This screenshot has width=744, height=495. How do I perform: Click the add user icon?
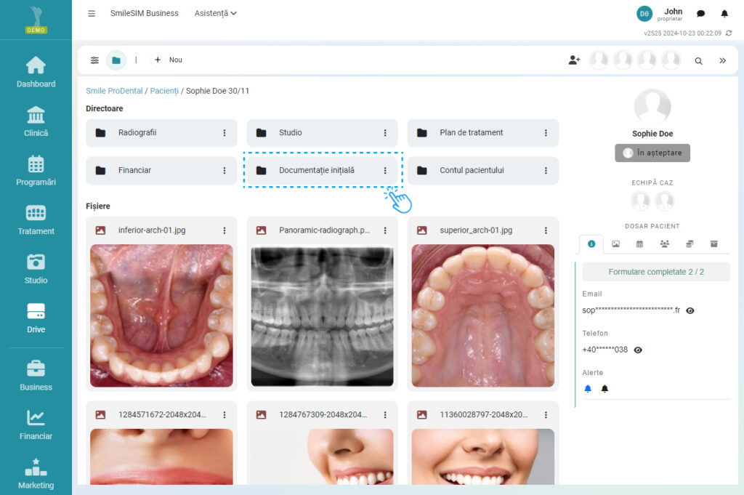point(574,60)
